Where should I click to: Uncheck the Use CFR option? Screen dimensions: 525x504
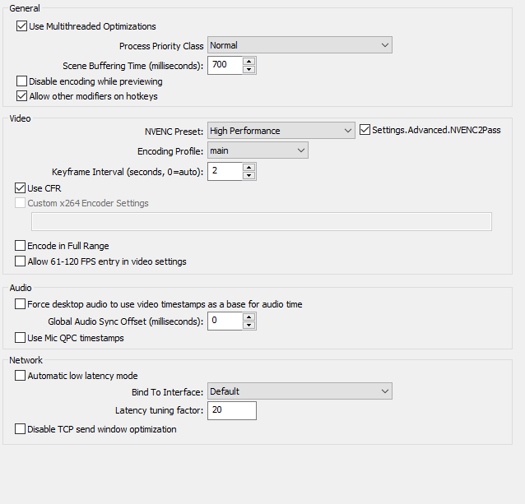click(20, 188)
